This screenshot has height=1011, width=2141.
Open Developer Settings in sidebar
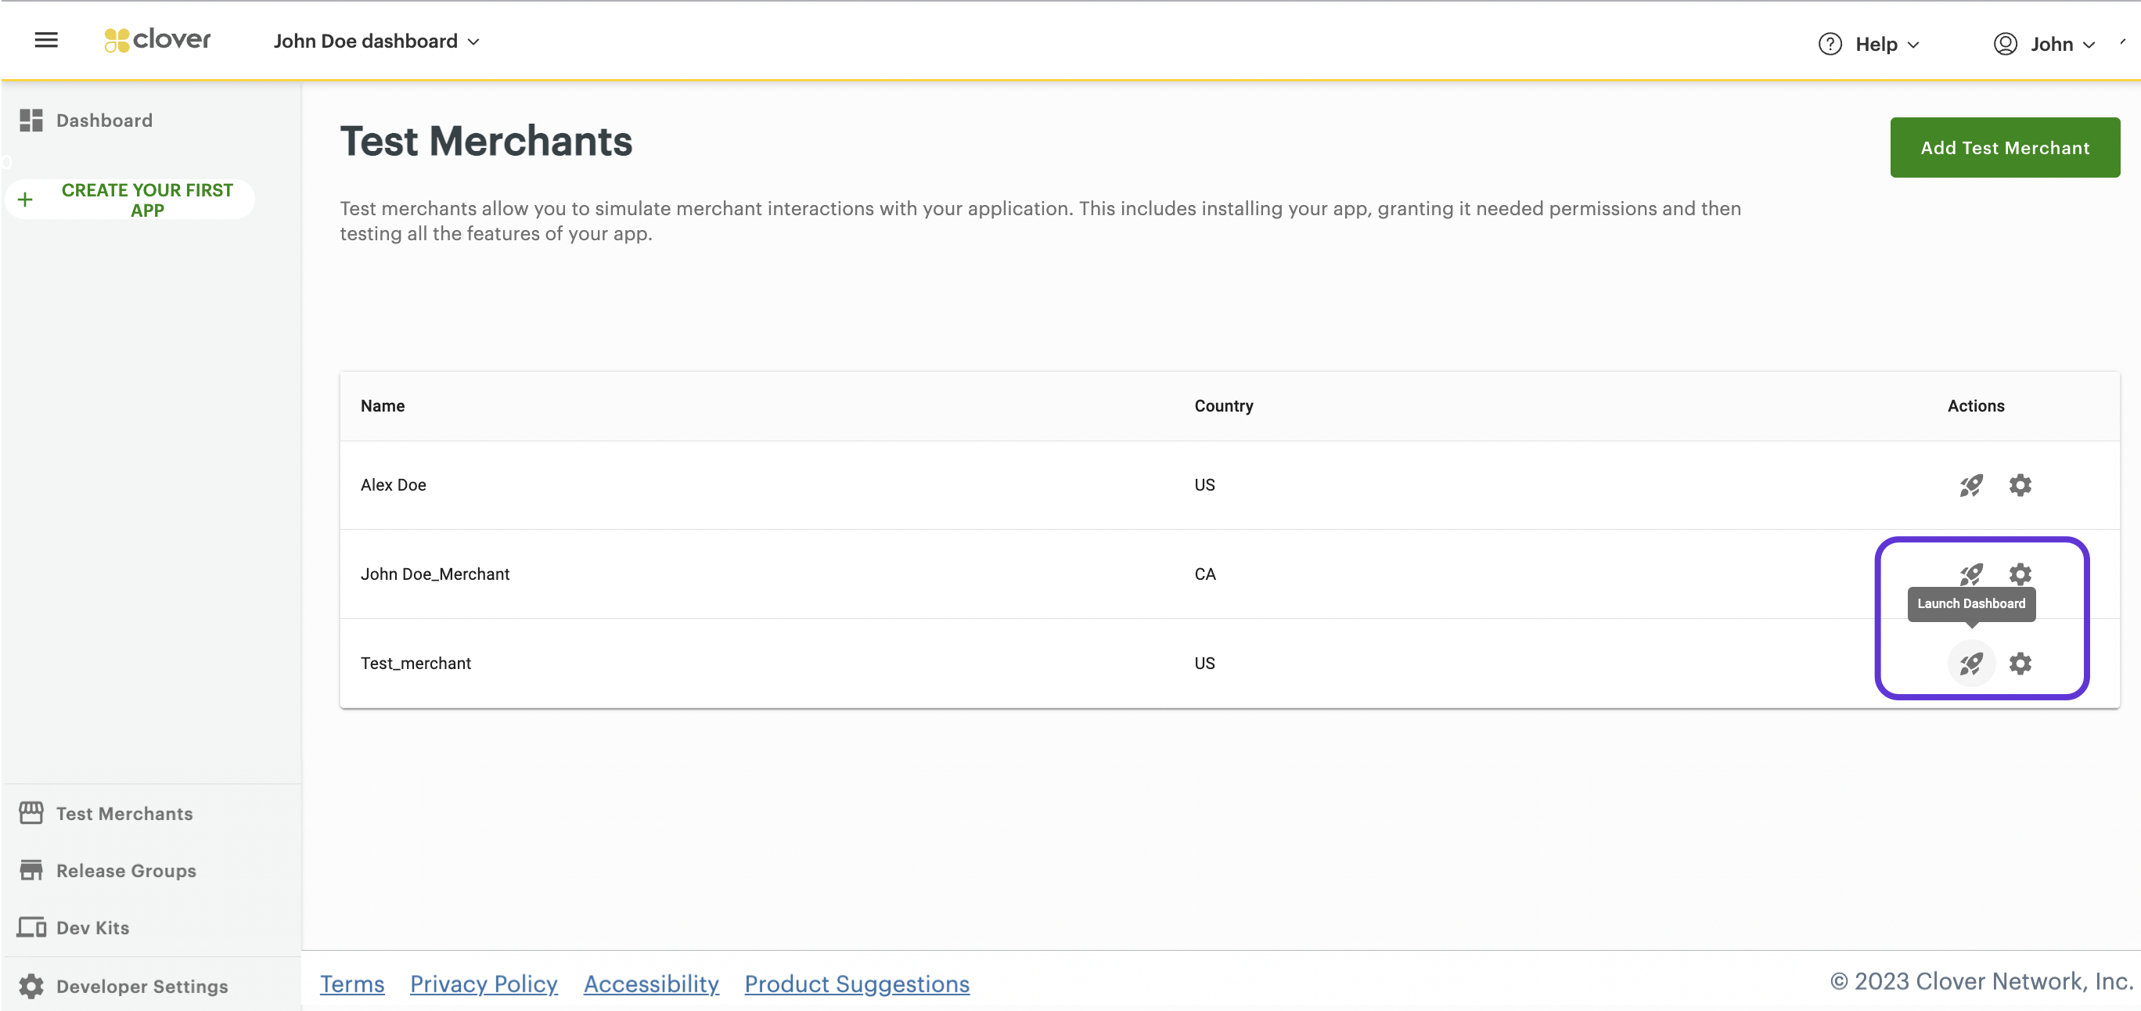[142, 986]
